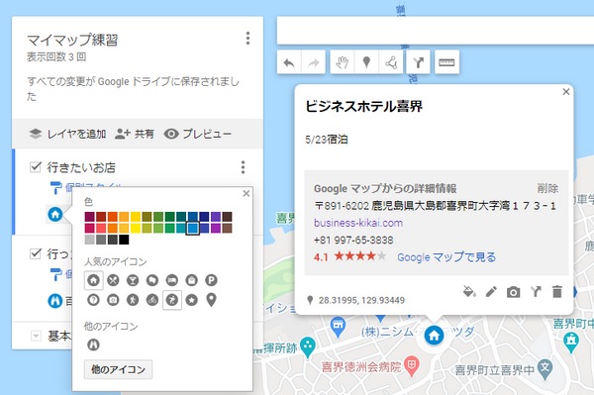Choose the add marker tool
This screenshot has width=594, height=395.
366,62
